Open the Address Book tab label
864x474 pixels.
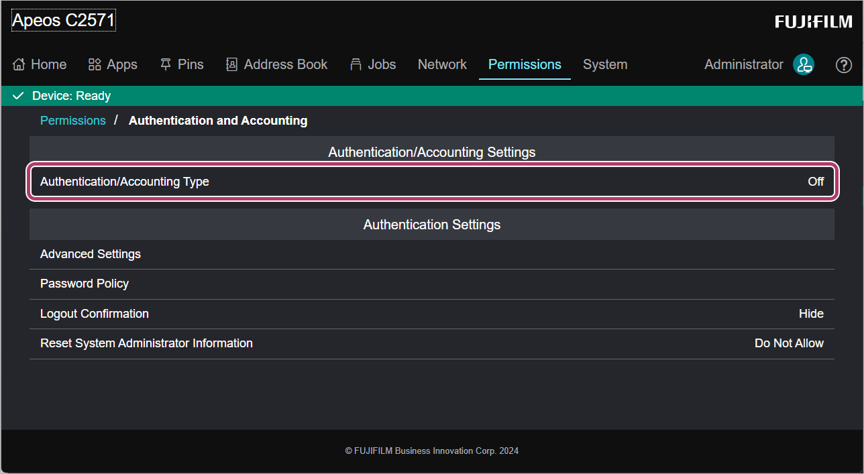[286, 65]
